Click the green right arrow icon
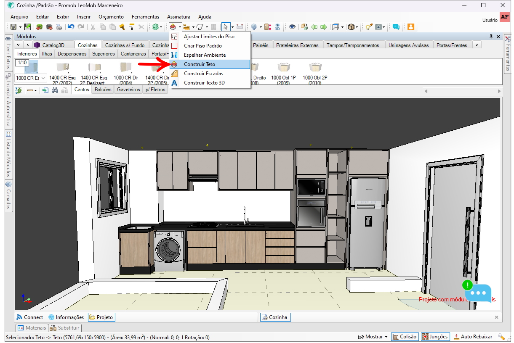Viewport: 514px width, 343px height. [x=324, y=27]
